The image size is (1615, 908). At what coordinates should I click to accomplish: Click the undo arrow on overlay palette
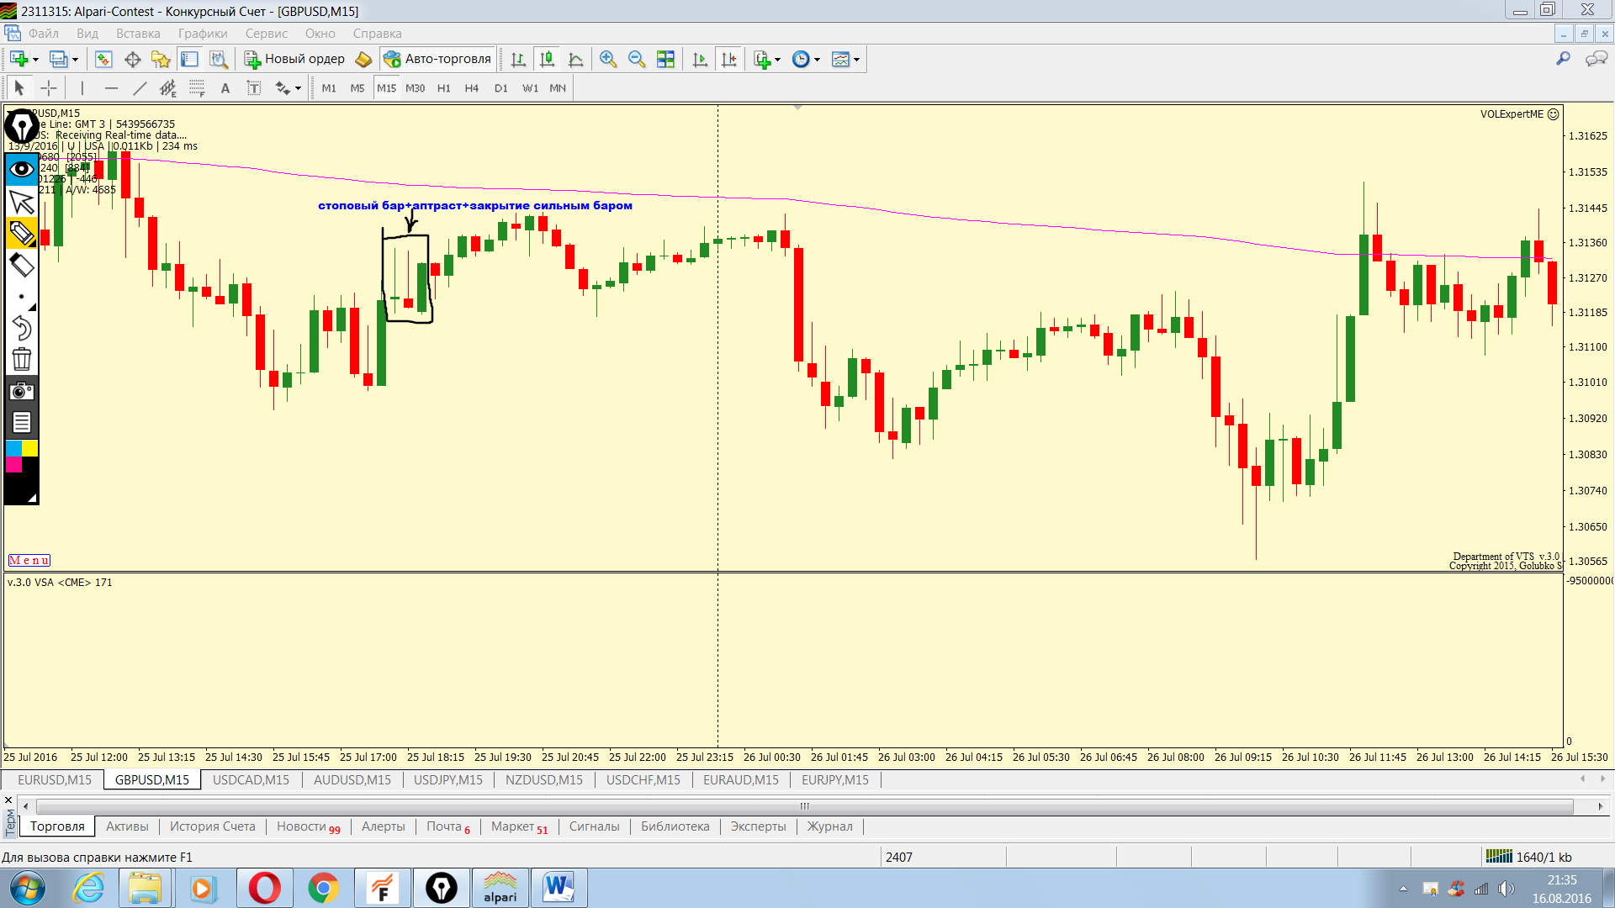click(21, 328)
